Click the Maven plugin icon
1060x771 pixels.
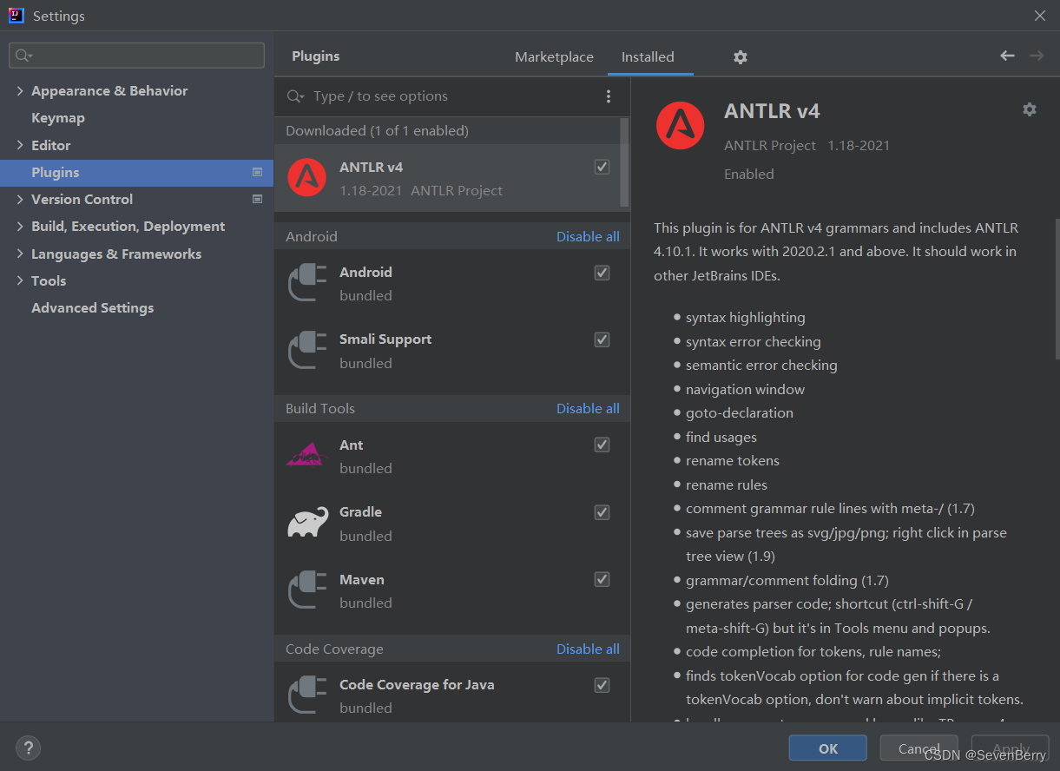(x=306, y=590)
